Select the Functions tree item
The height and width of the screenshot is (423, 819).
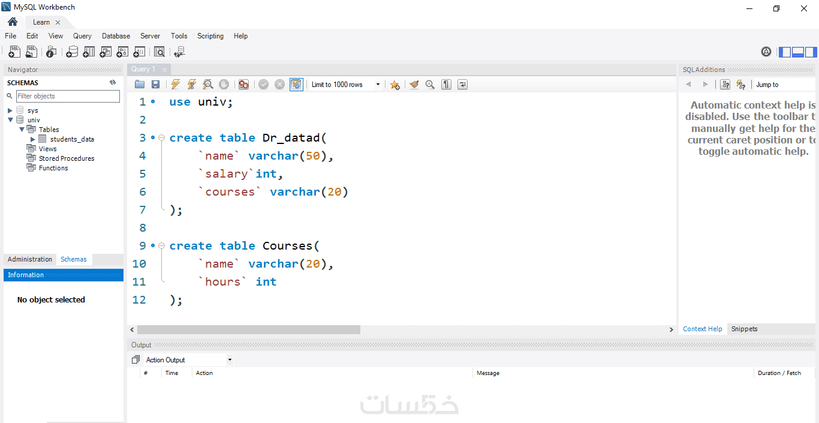pos(53,168)
